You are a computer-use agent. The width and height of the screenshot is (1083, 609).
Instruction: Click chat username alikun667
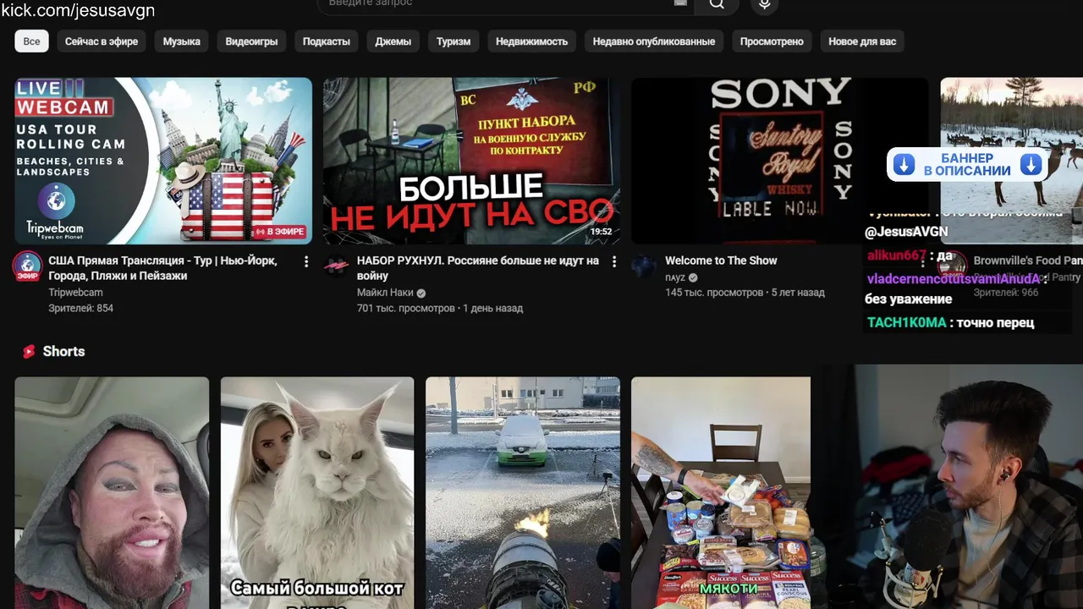[897, 255]
